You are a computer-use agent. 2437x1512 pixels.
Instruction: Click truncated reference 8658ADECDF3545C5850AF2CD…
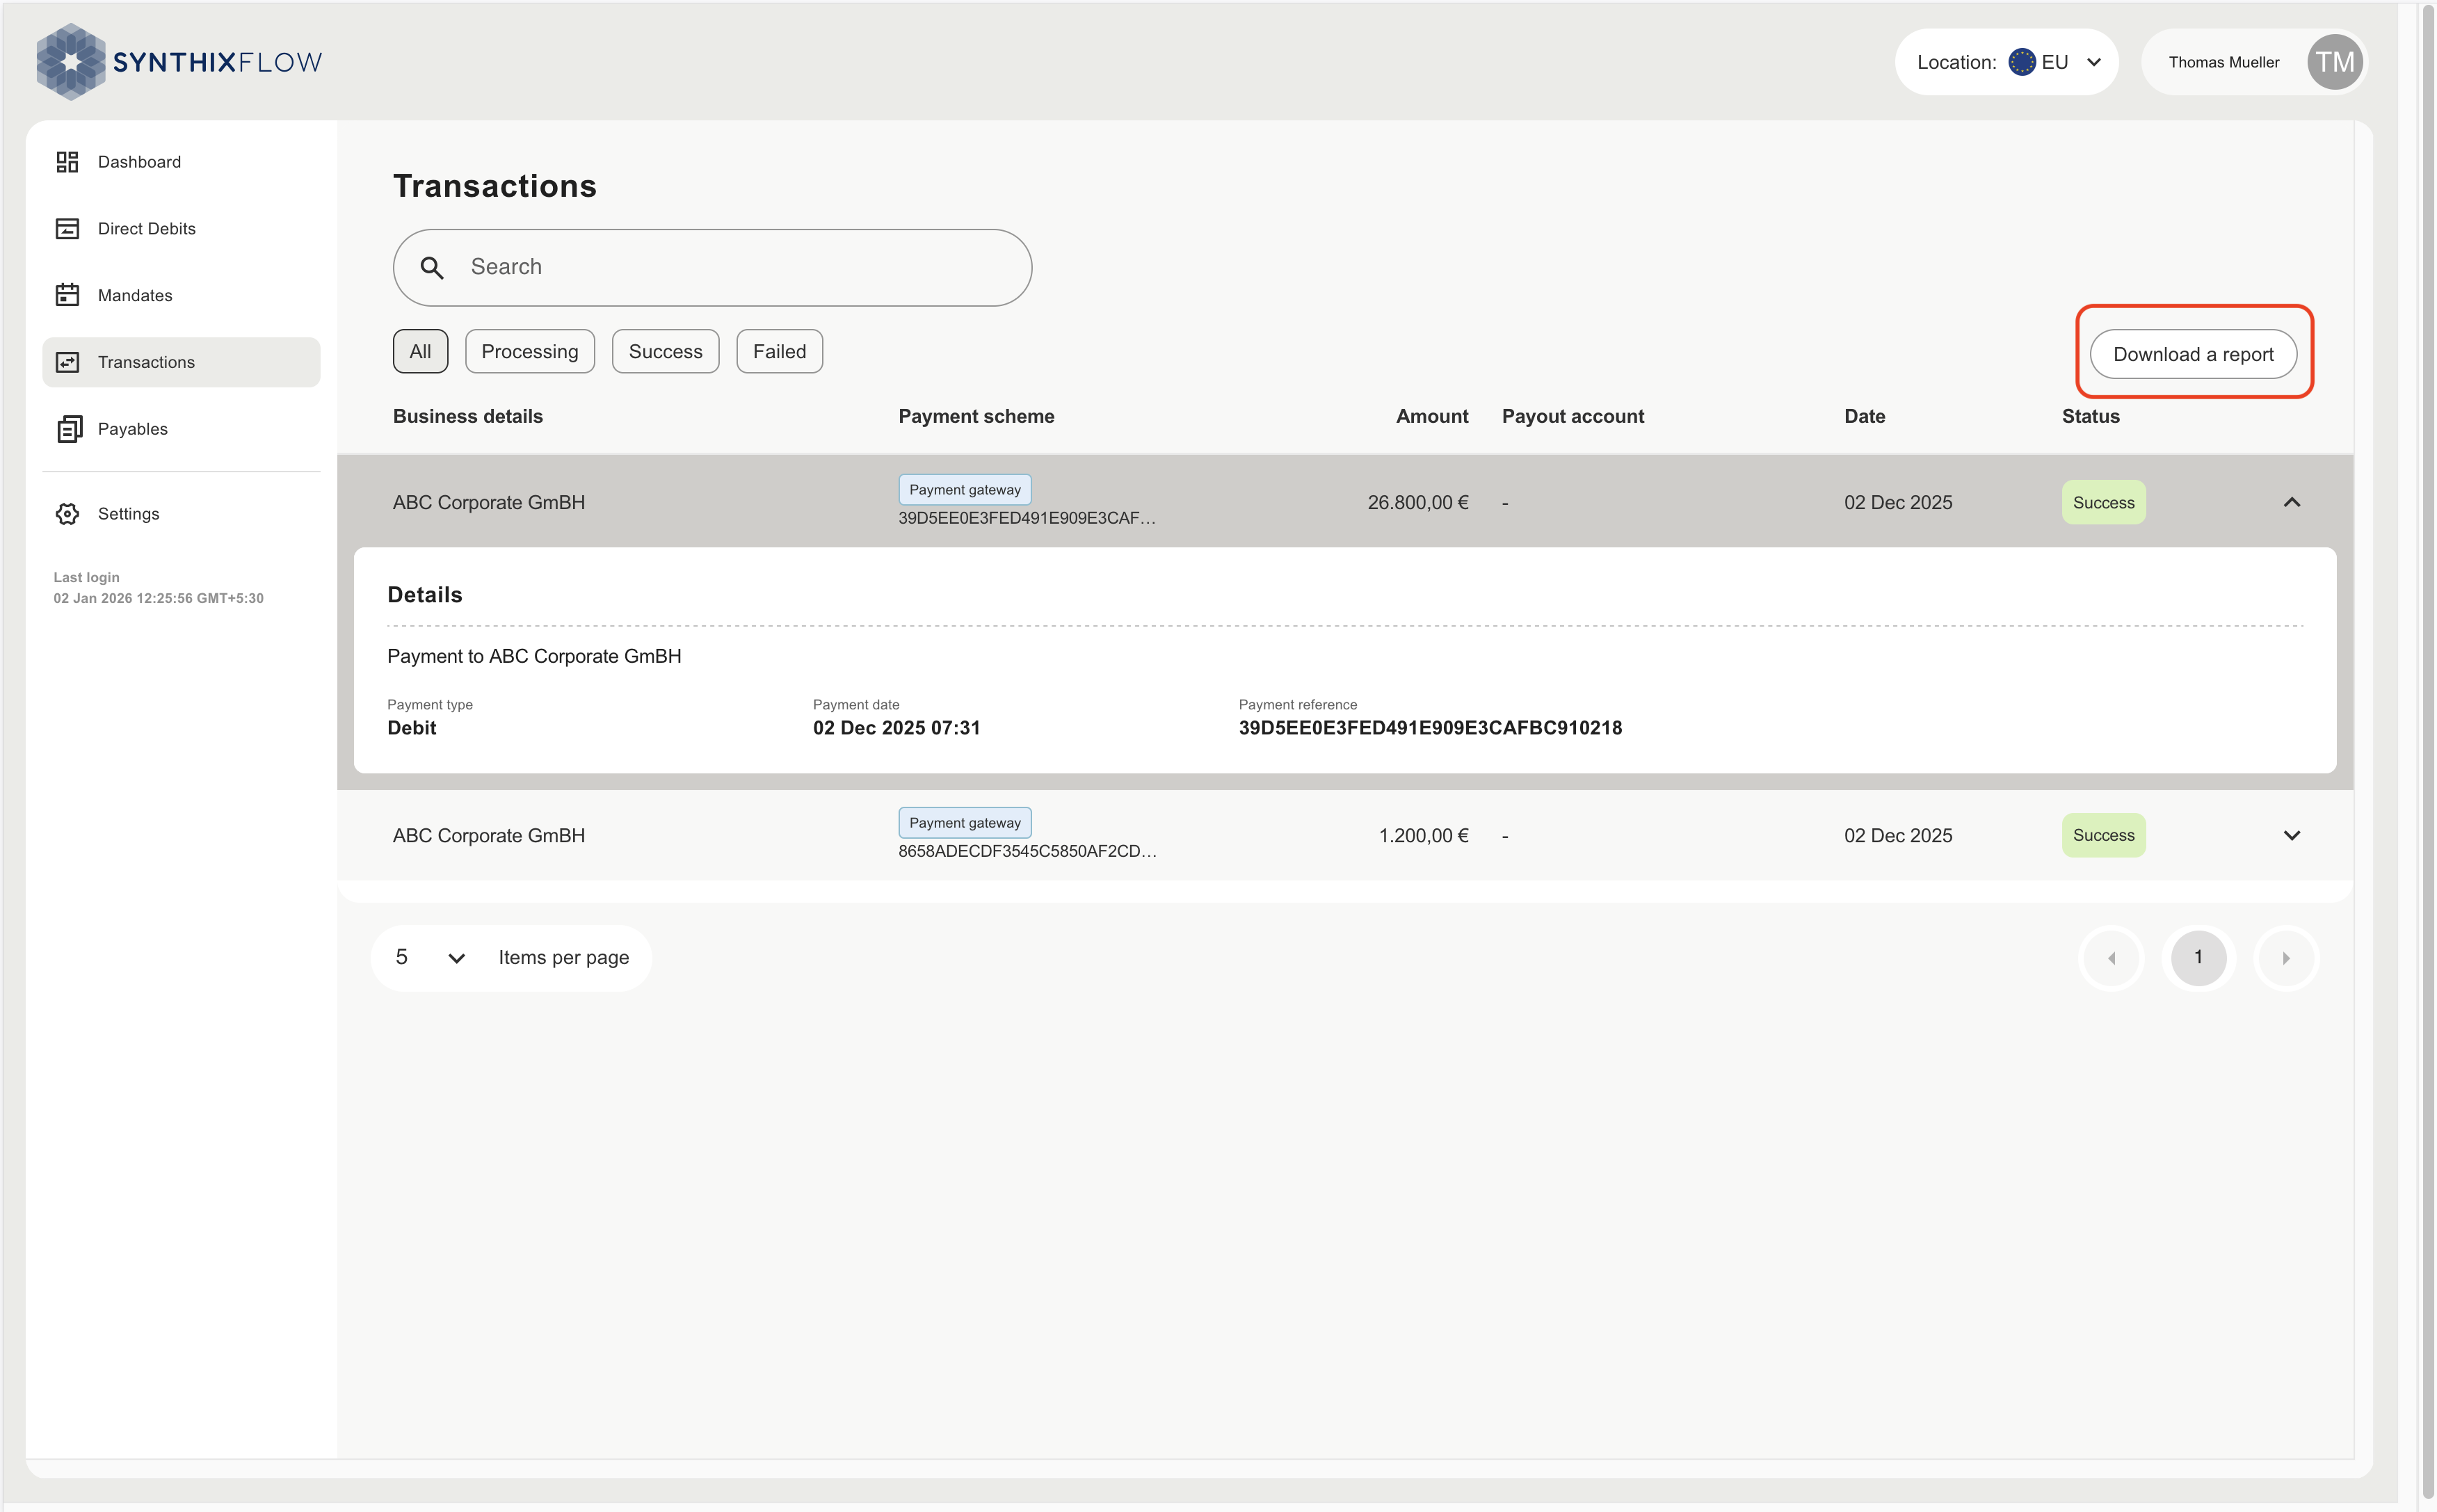pyautogui.click(x=1026, y=851)
